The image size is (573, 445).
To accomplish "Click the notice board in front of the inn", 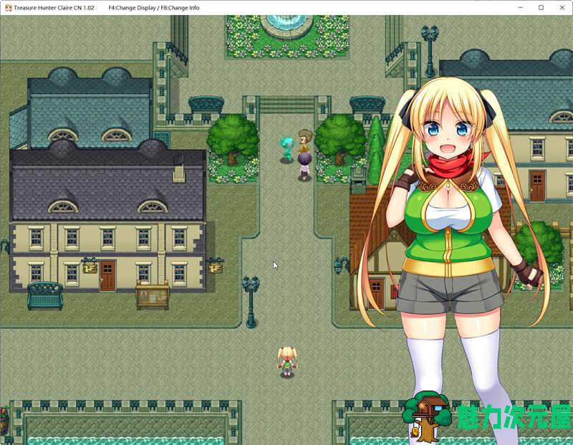I will (153, 295).
